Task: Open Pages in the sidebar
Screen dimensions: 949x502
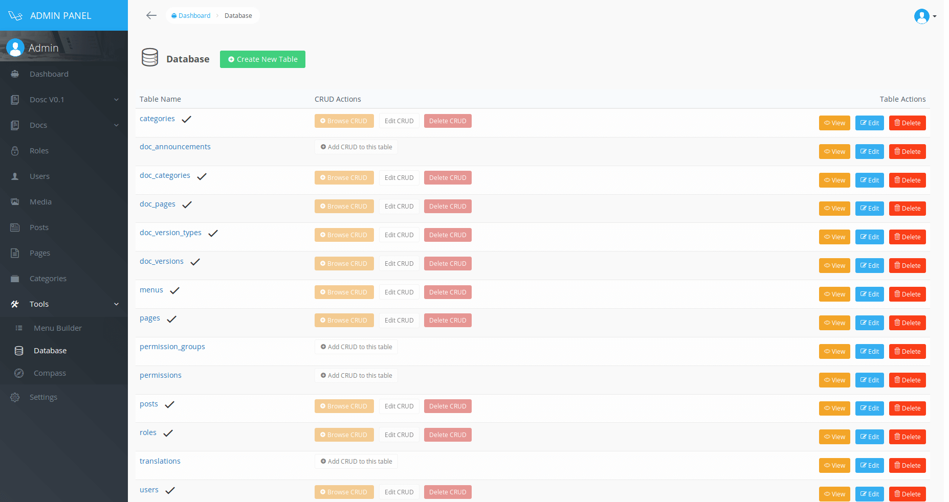Action: point(64,253)
